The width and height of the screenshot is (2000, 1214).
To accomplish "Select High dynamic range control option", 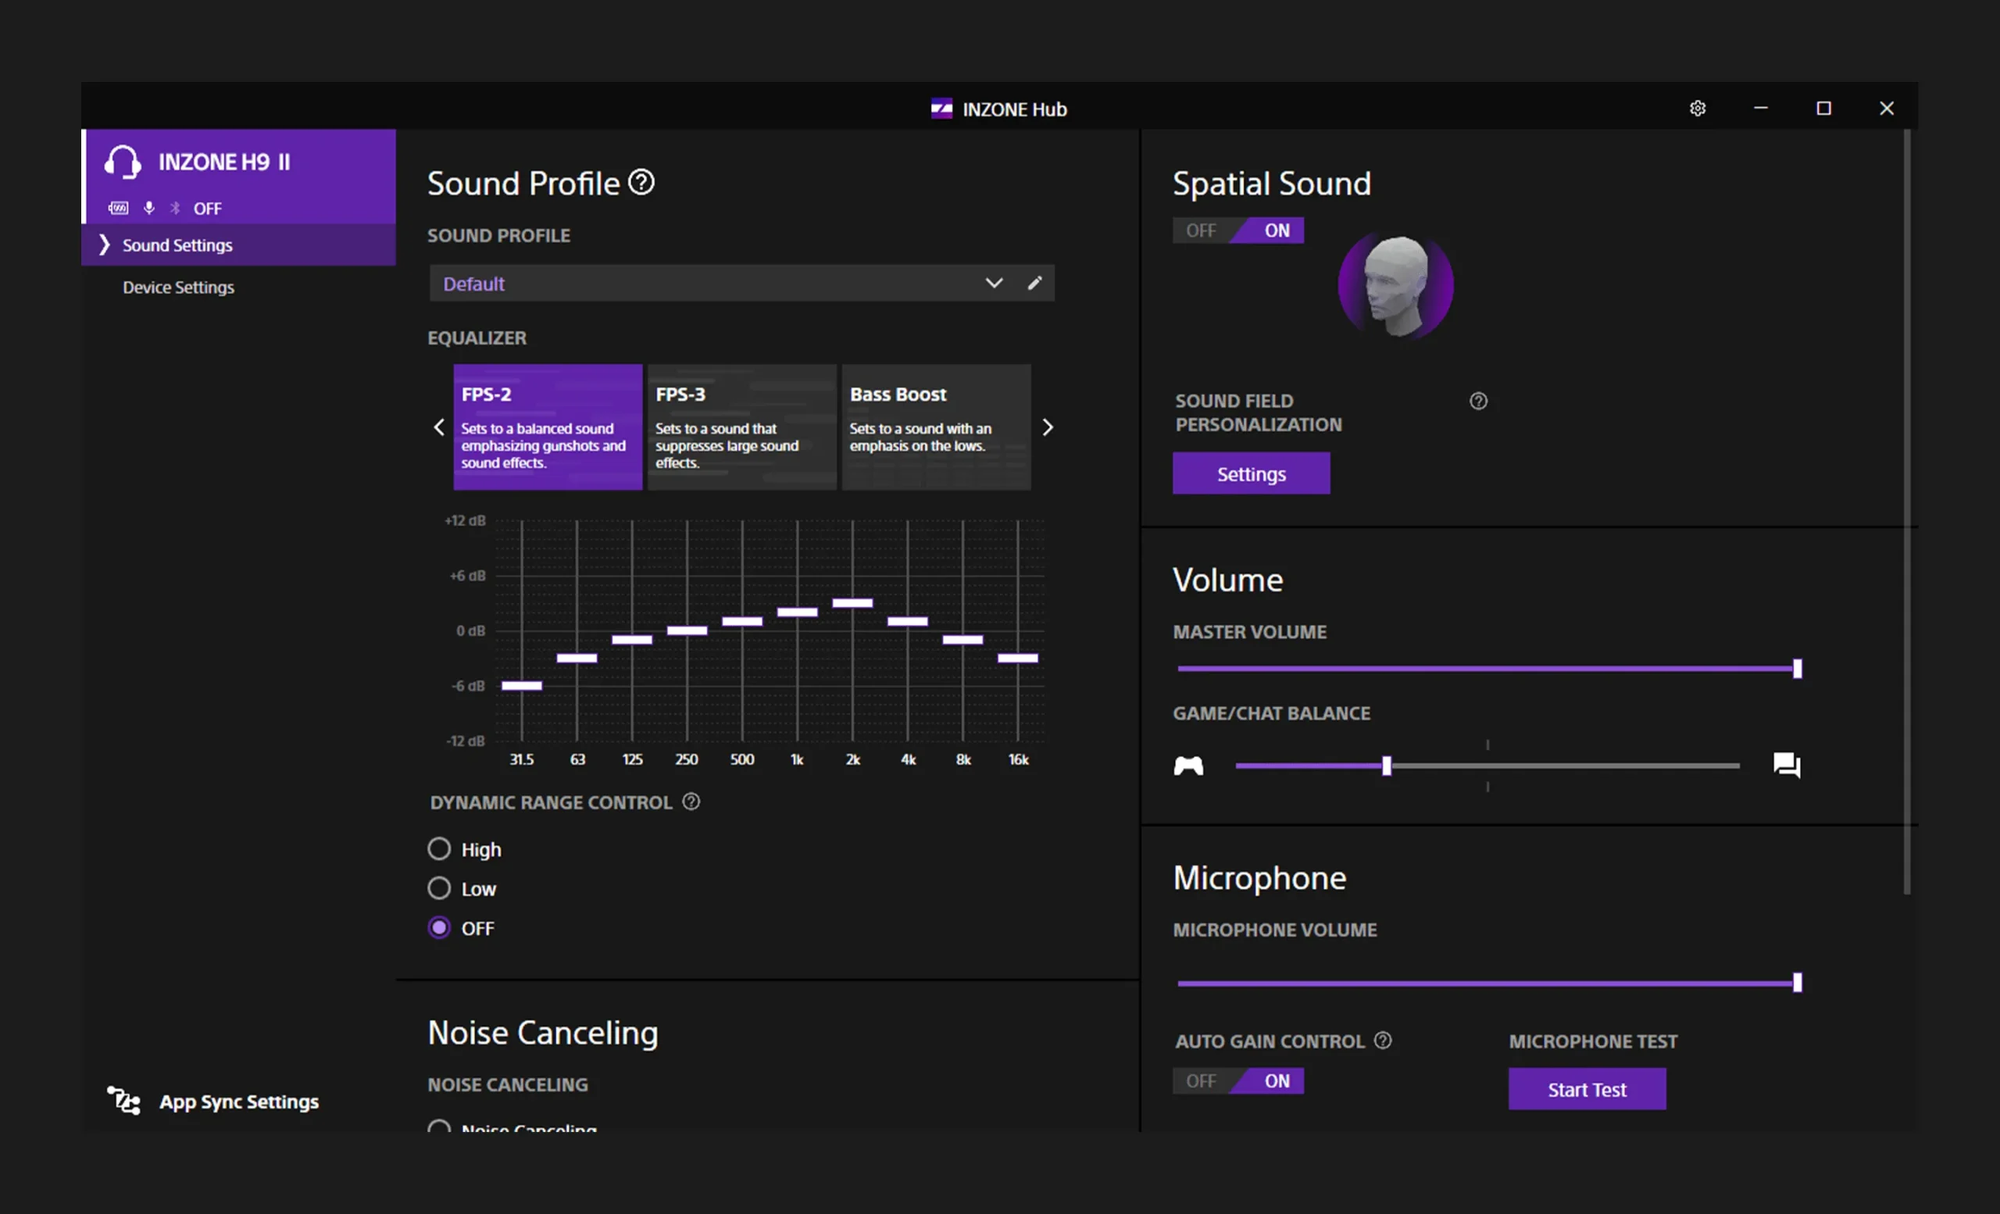I will (x=439, y=849).
